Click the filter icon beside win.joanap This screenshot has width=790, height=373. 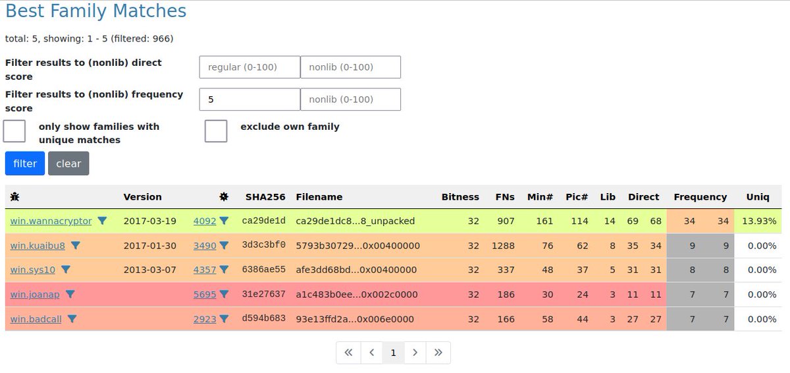tap(70, 295)
